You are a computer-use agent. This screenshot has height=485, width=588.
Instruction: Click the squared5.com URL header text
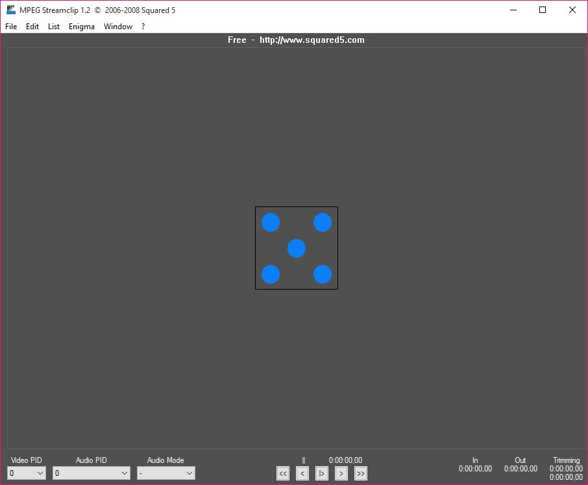pos(312,40)
